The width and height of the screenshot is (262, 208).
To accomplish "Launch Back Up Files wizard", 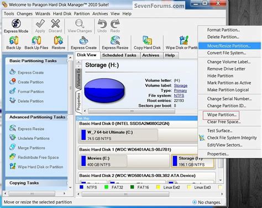I will point(36,43).
